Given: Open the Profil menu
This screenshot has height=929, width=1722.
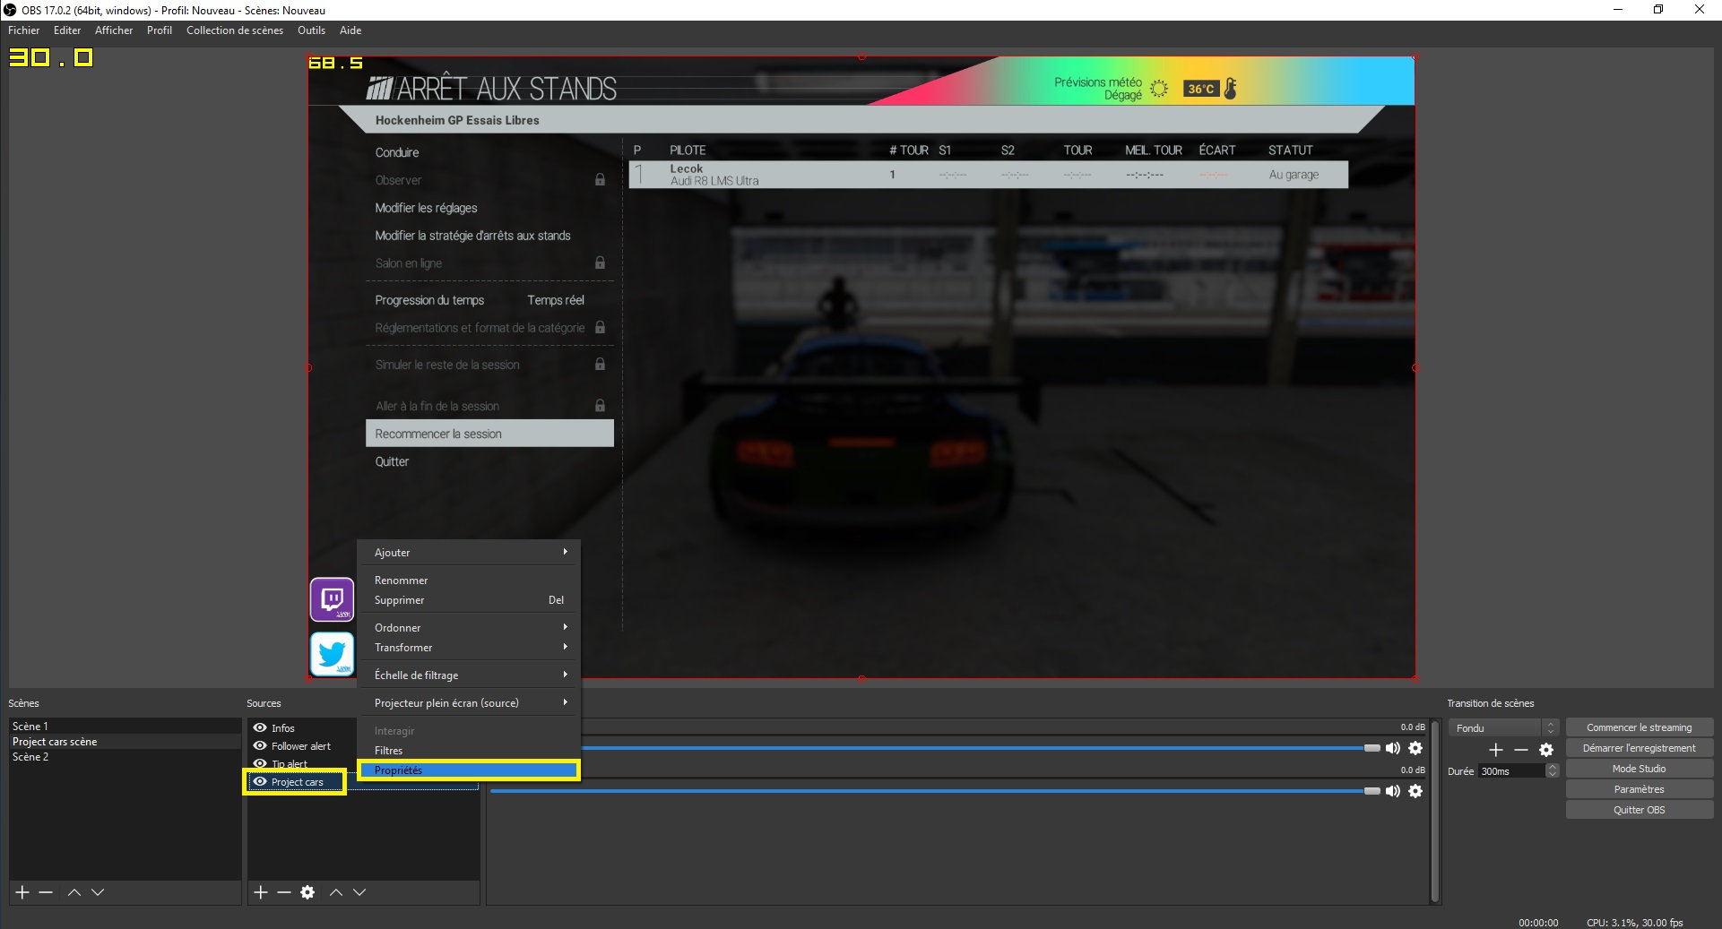Looking at the screenshot, I should (x=160, y=30).
